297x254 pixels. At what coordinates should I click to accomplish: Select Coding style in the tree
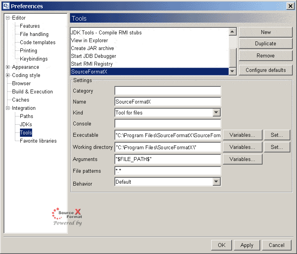[x=26, y=75]
